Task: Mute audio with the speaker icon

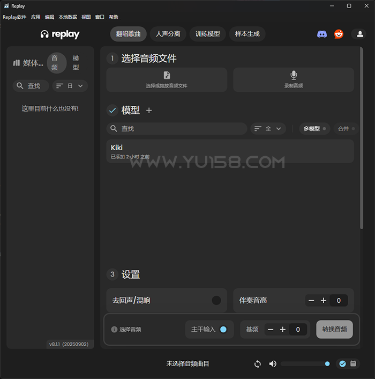Action: click(273, 364)
